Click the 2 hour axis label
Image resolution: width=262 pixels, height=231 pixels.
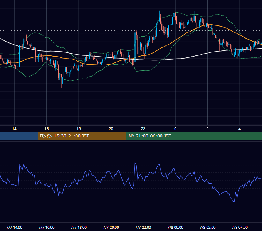pos(207,129)
